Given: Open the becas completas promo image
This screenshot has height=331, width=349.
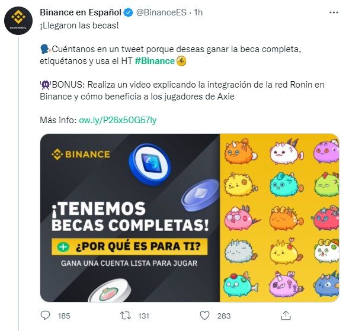Looking at the screenshot, I should 190,218.
